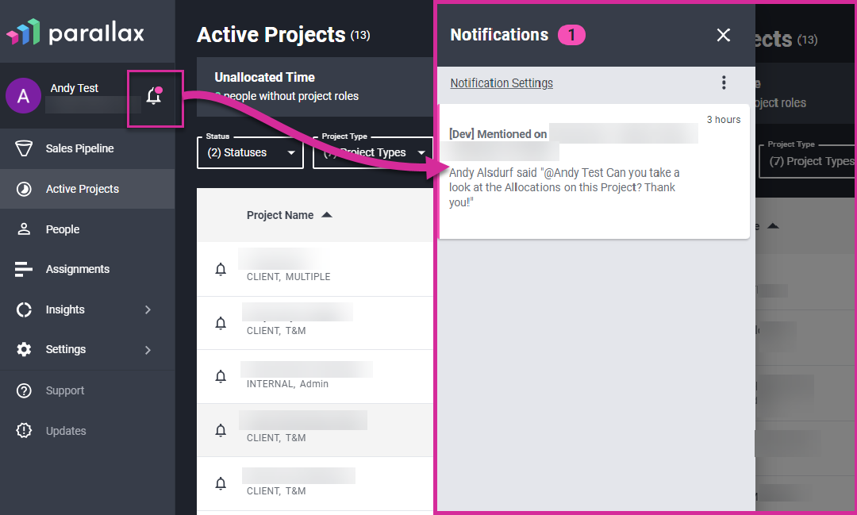Open the People section icon
This screenshot has width=857, height=515.
click(x=24, y=229)
